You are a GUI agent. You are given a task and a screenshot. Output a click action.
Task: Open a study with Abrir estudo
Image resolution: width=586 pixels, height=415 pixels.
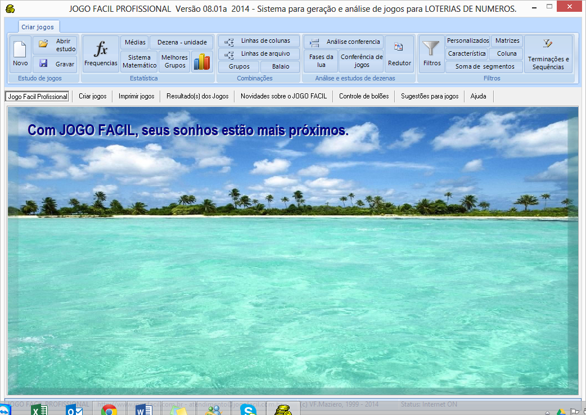tap(55, 45)
